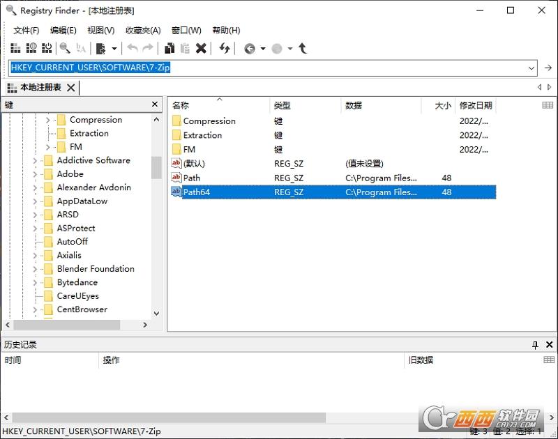Expand the Compression subkey
The height and width of the screenshot is (439, 558).
(47, 119)
